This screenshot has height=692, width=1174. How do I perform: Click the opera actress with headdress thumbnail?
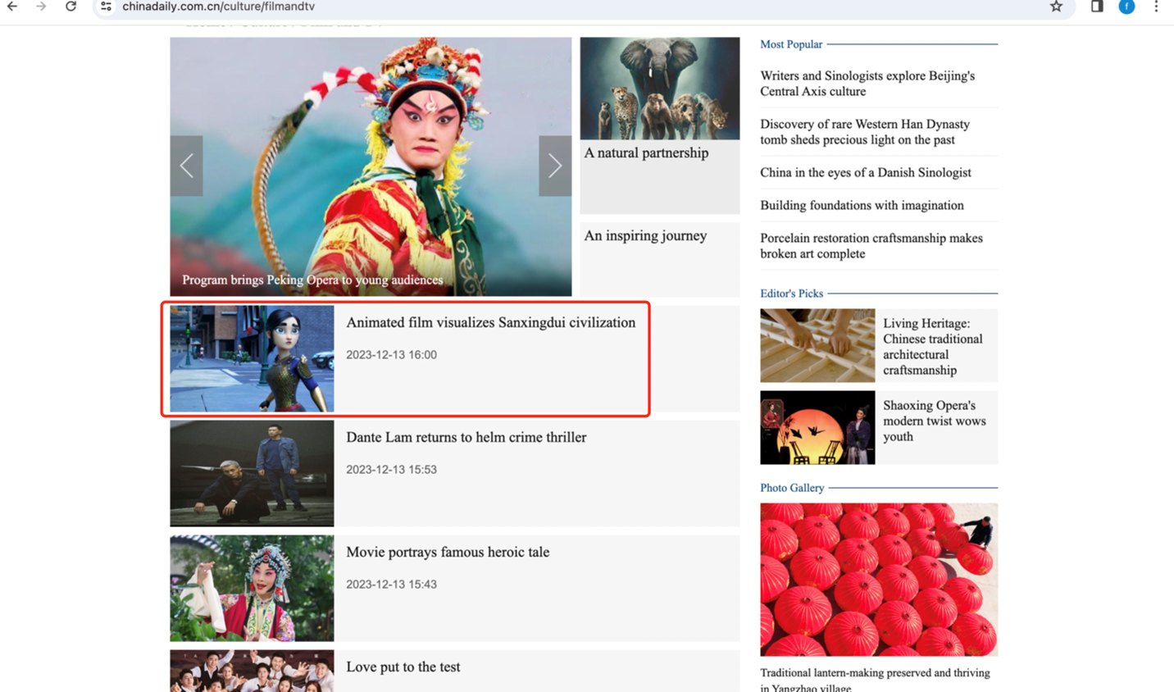[x=252, y=589]
